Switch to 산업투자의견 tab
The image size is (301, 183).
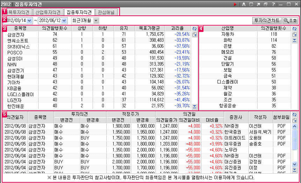pyautogui.click(x=48, y=12)
